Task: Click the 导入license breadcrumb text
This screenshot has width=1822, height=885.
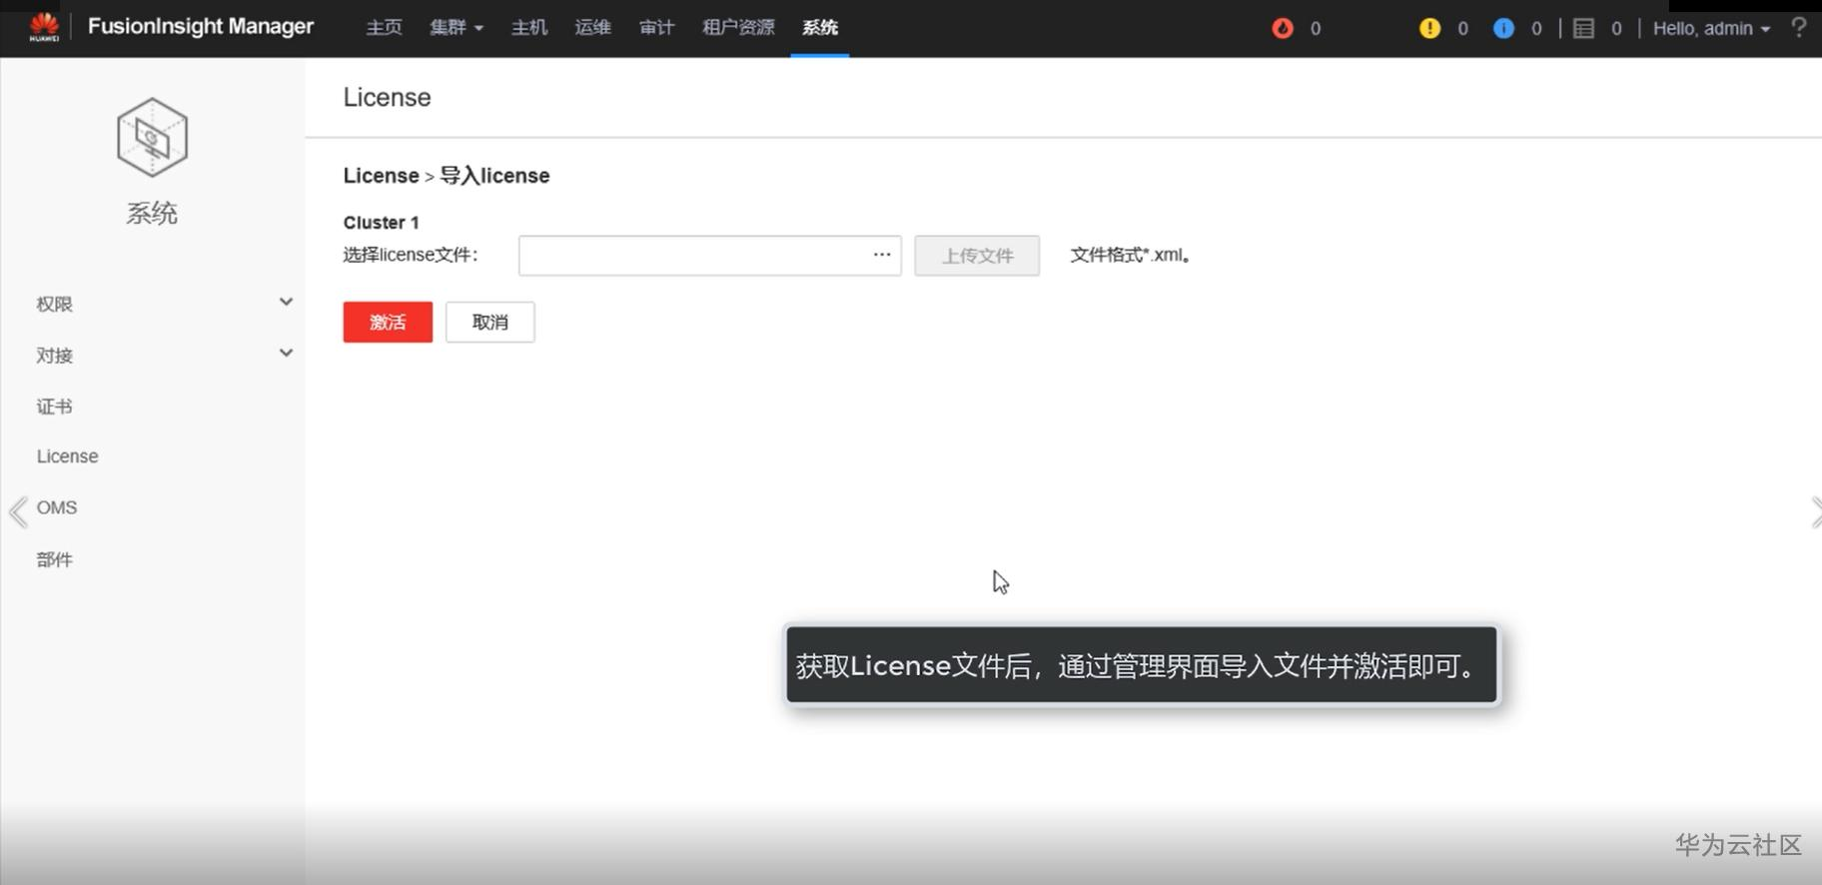Action: coord(494,176)
